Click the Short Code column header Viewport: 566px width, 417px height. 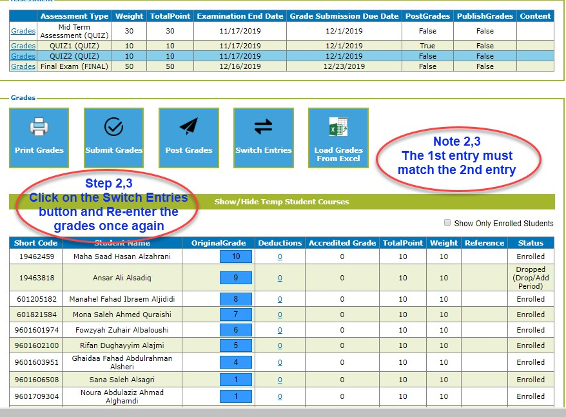pyautogui.click(x=35, y=243)
